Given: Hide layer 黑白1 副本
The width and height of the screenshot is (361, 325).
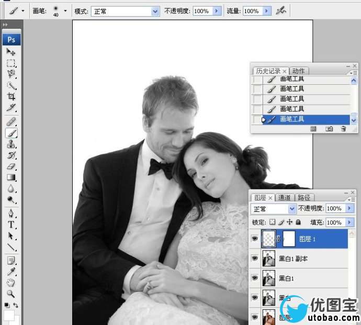Looking at the screenshot, I should pos(255,258).
